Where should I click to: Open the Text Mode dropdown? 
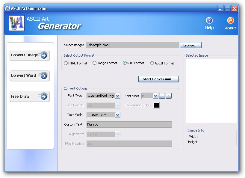point(117,115)
